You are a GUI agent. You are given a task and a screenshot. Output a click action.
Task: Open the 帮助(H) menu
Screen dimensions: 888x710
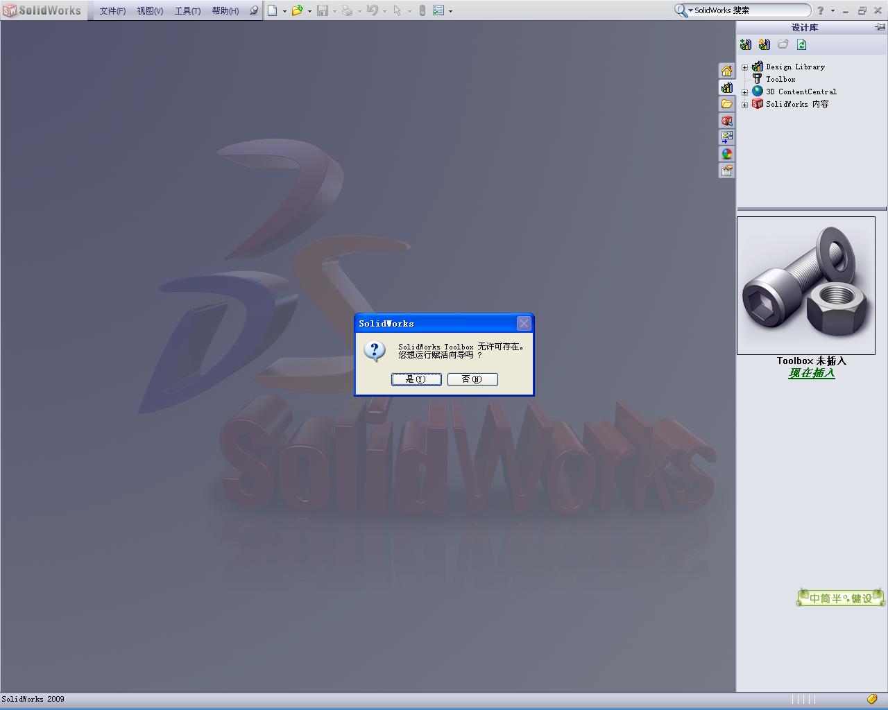[225, 11]
